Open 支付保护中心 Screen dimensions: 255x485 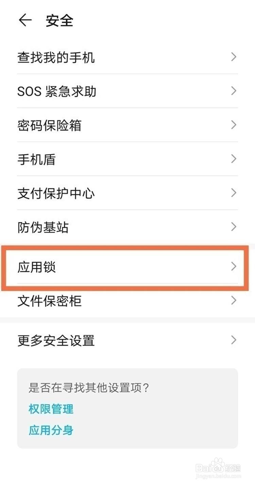(128, 193)
